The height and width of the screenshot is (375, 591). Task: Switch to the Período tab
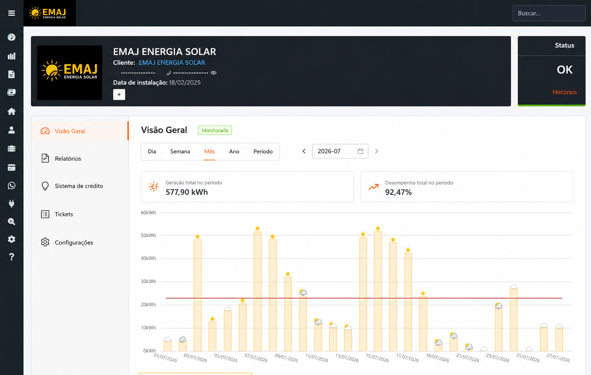[x=263, y=152]
